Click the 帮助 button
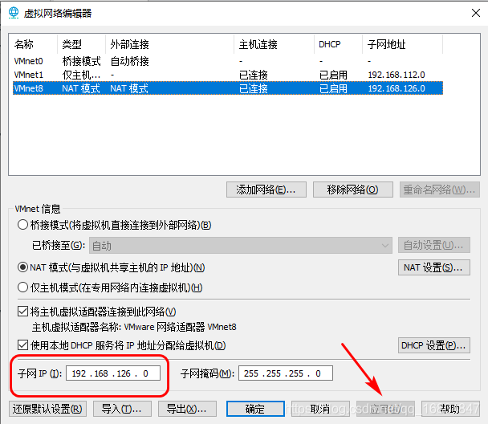 click(450, 409)
